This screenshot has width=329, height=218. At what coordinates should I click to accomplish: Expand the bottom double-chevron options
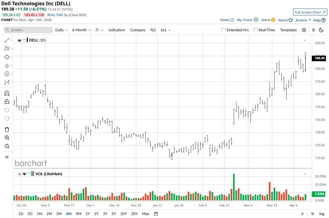click(302, 214)
